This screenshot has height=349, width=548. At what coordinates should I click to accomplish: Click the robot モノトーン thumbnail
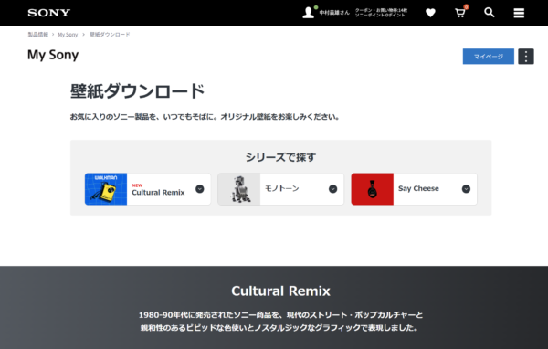[239, 189]
